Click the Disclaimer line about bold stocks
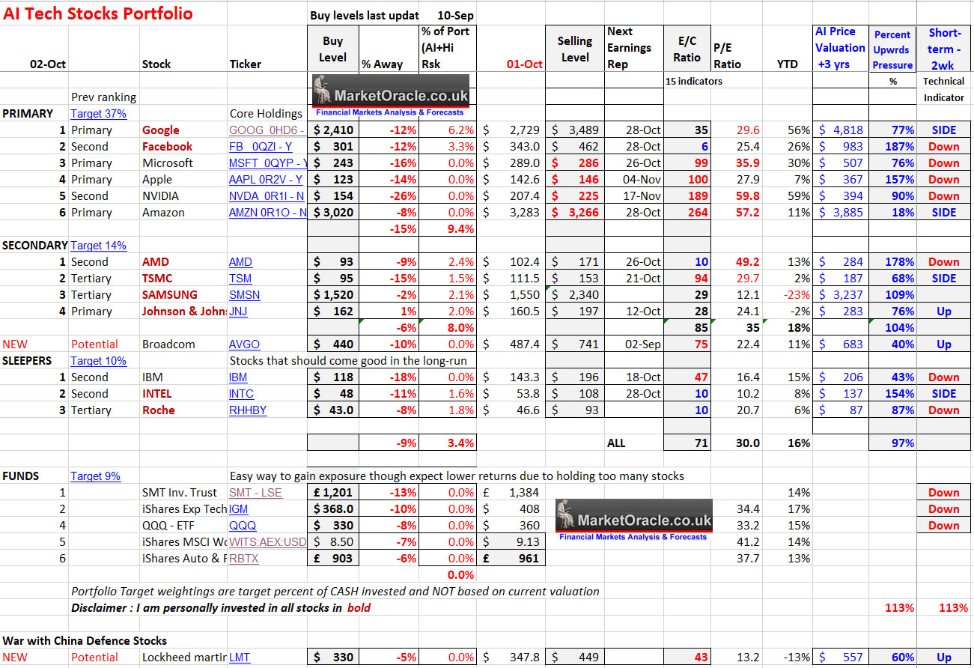 pyautogui.click(x=221, y=608)
